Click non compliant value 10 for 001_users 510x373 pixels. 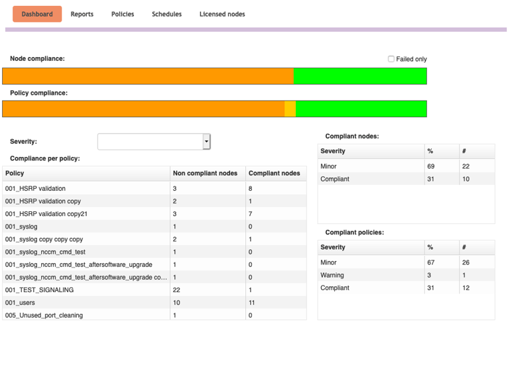(176, 303)
